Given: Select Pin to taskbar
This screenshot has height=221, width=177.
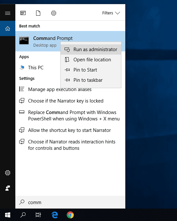Looking at the screenshot, I should [x=91, y=80].
